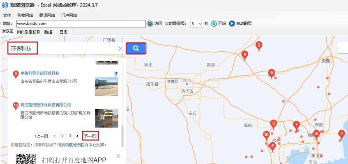348x164 pixels.
Task: Click the 昌邑 label on map
Action: click(x=211, y=65)
